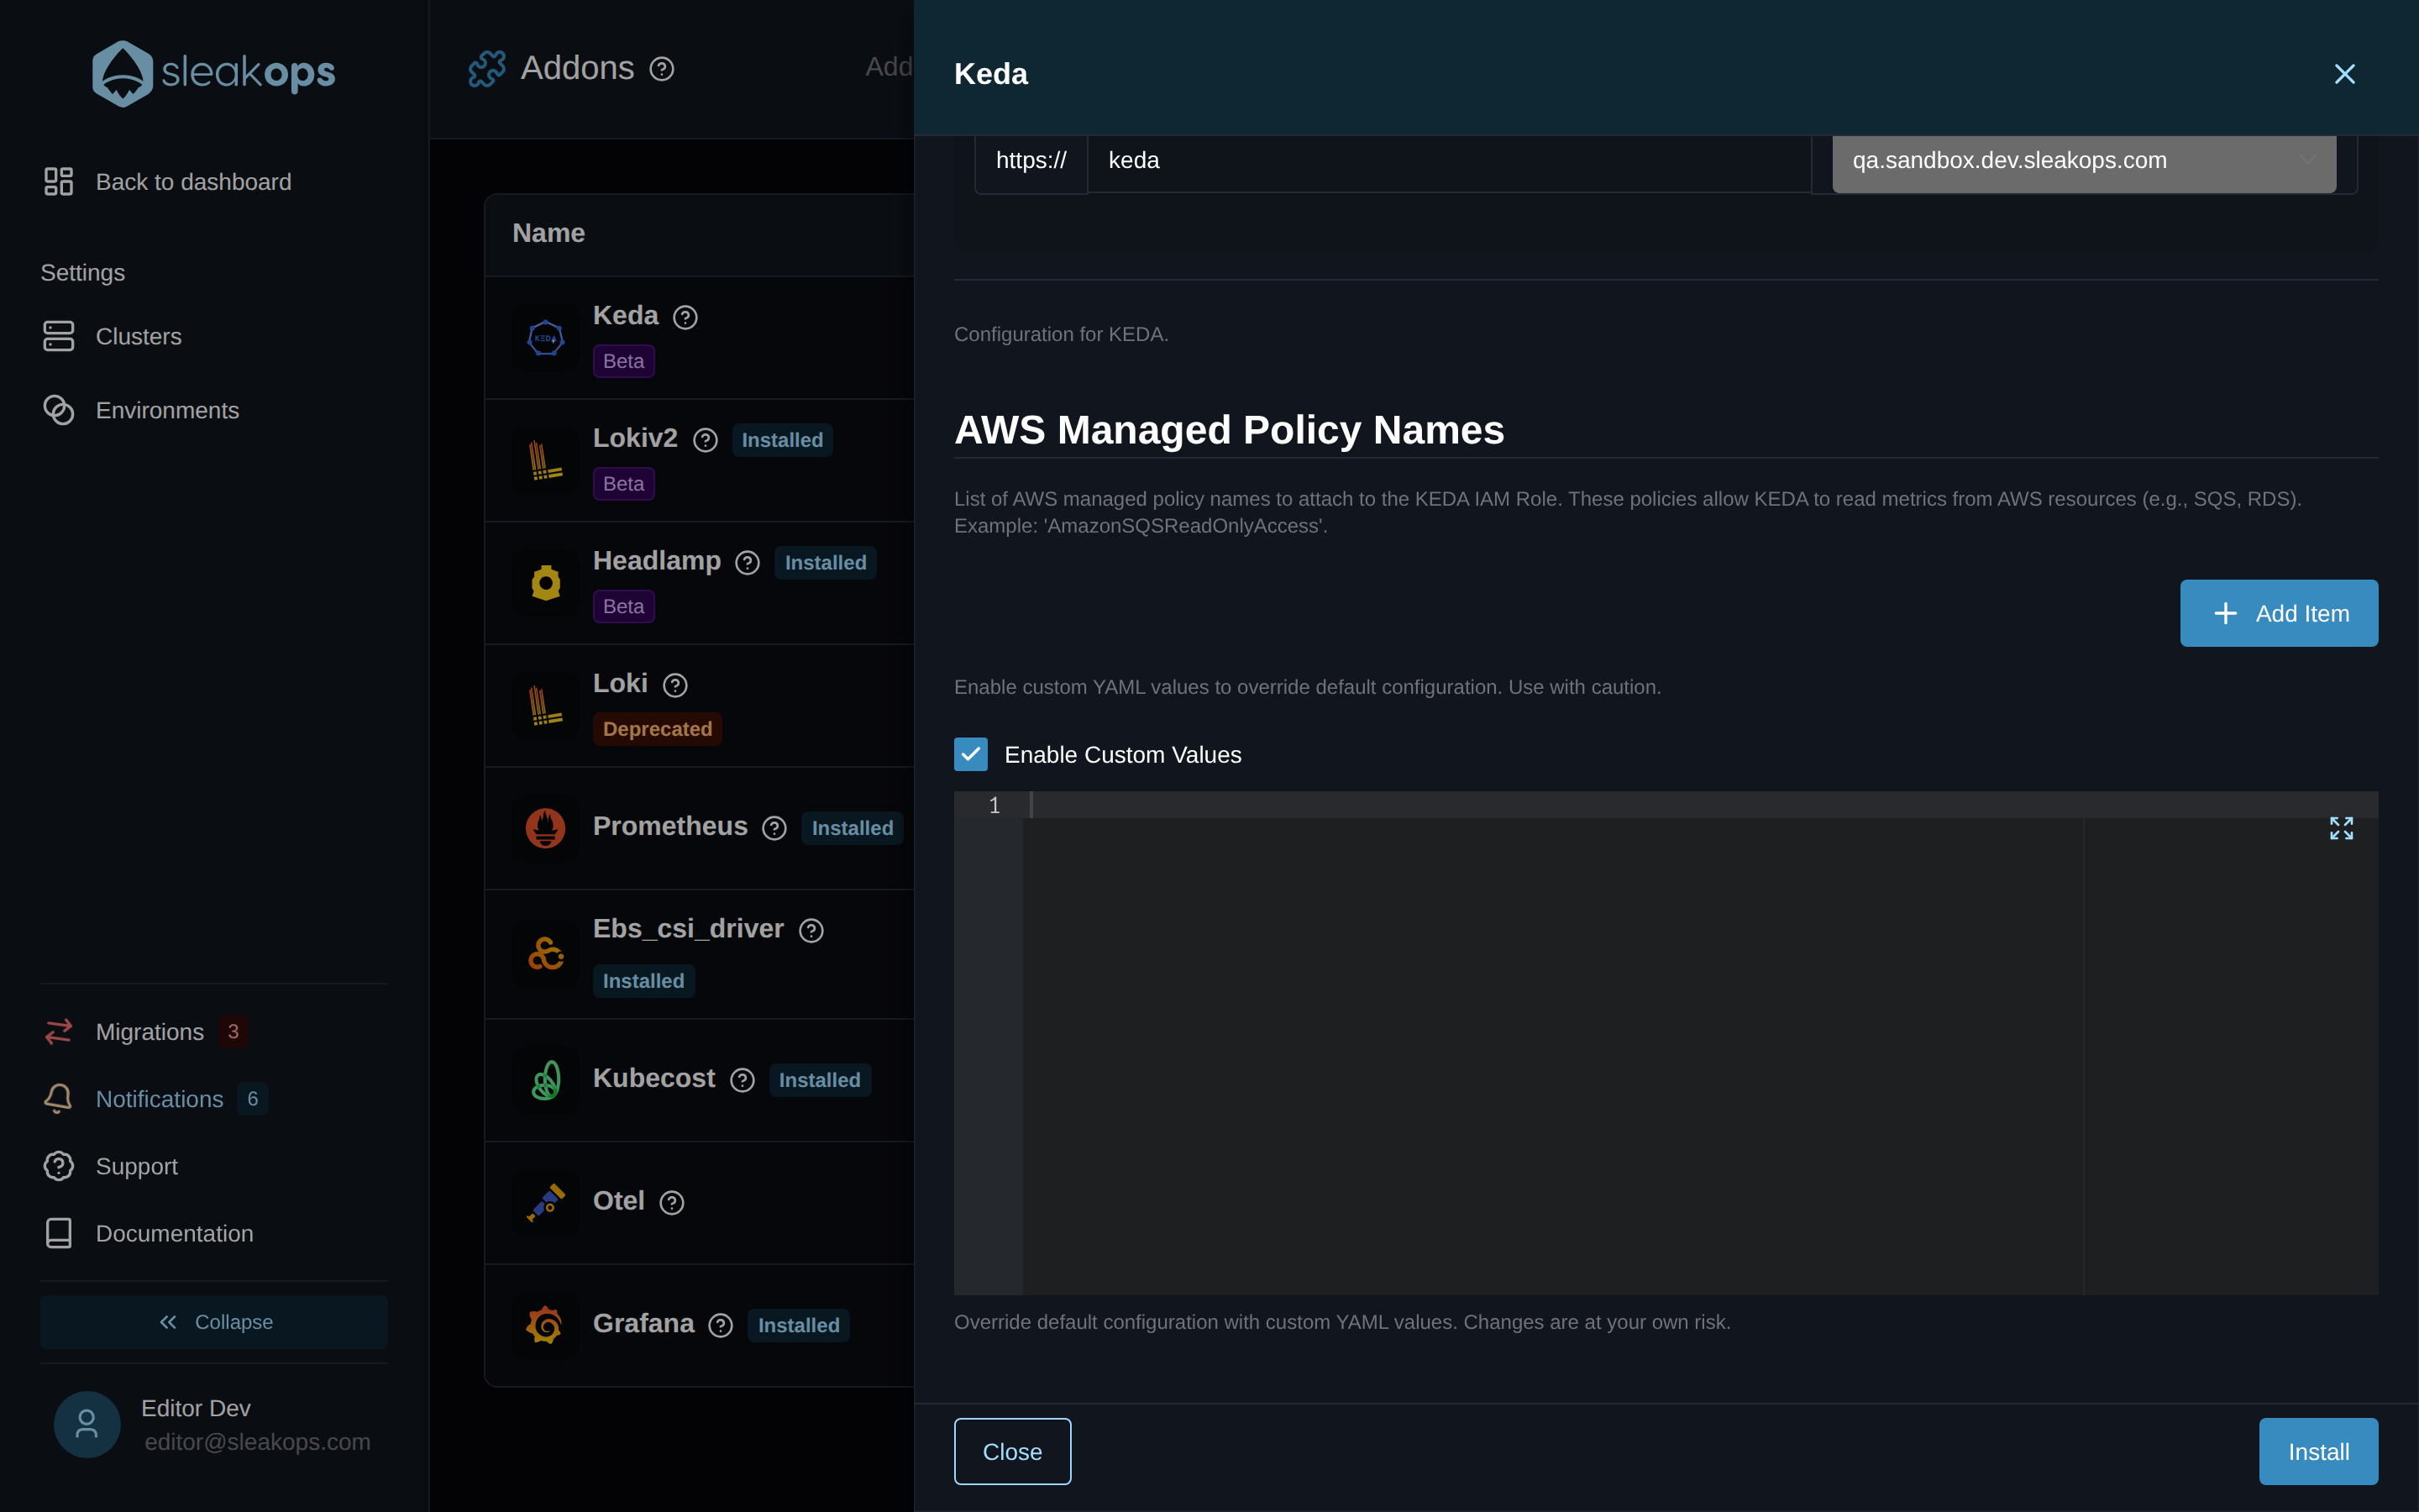Click the Editor Dev user avatar
The image size is (2419, 1512).
coord(87,1424)
